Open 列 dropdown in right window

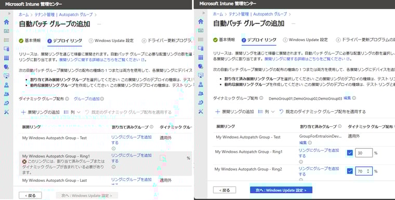pyautogui.click(x=267, y=112)
